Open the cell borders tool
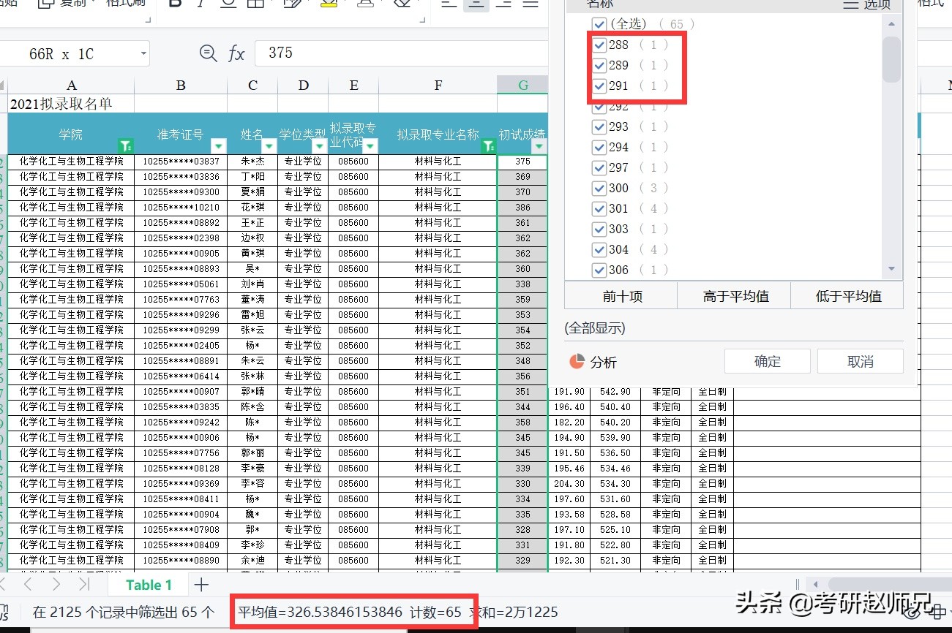The width and height of the screenshot is (952, 633). 255,6
